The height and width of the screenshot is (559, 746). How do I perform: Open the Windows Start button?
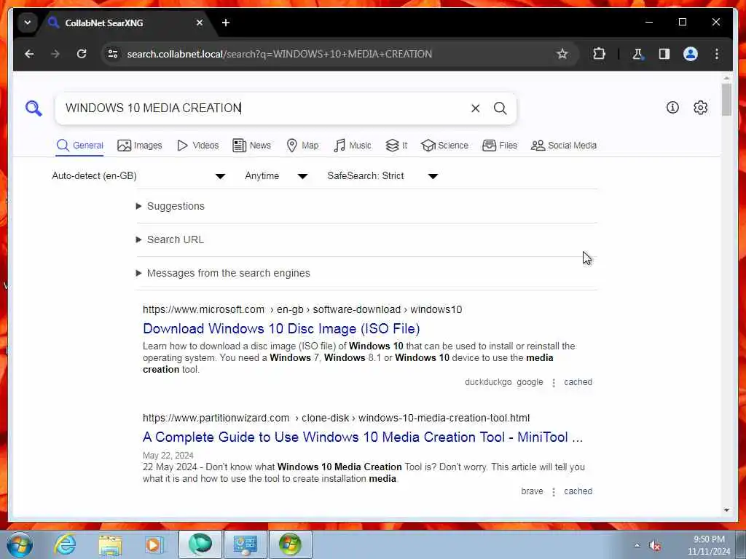[x=20, y=544]
